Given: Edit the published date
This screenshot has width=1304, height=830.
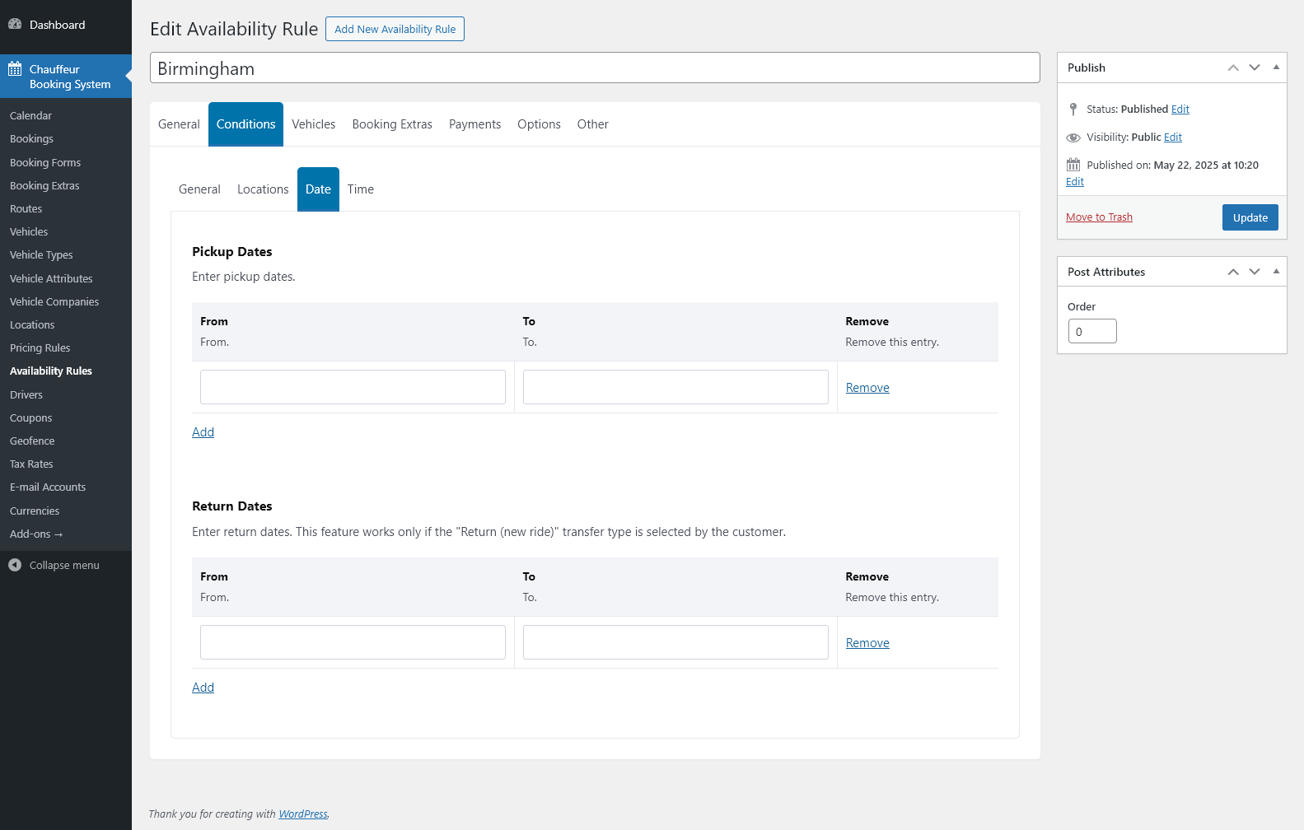Looking at the screenshot, I should point(1075,182).
